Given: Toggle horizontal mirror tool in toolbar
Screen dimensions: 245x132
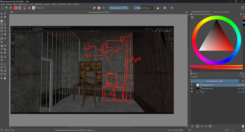Looking at the screenshot, I should (158, 8).
